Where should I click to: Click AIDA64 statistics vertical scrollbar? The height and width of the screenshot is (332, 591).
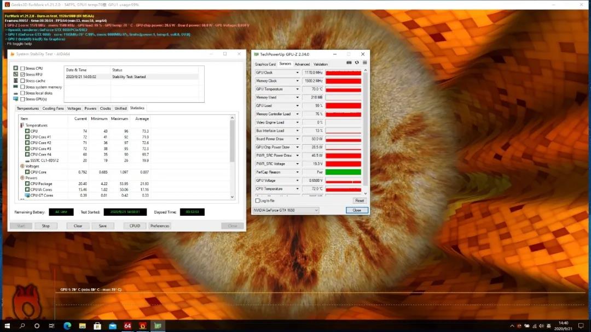coord(232,157)
